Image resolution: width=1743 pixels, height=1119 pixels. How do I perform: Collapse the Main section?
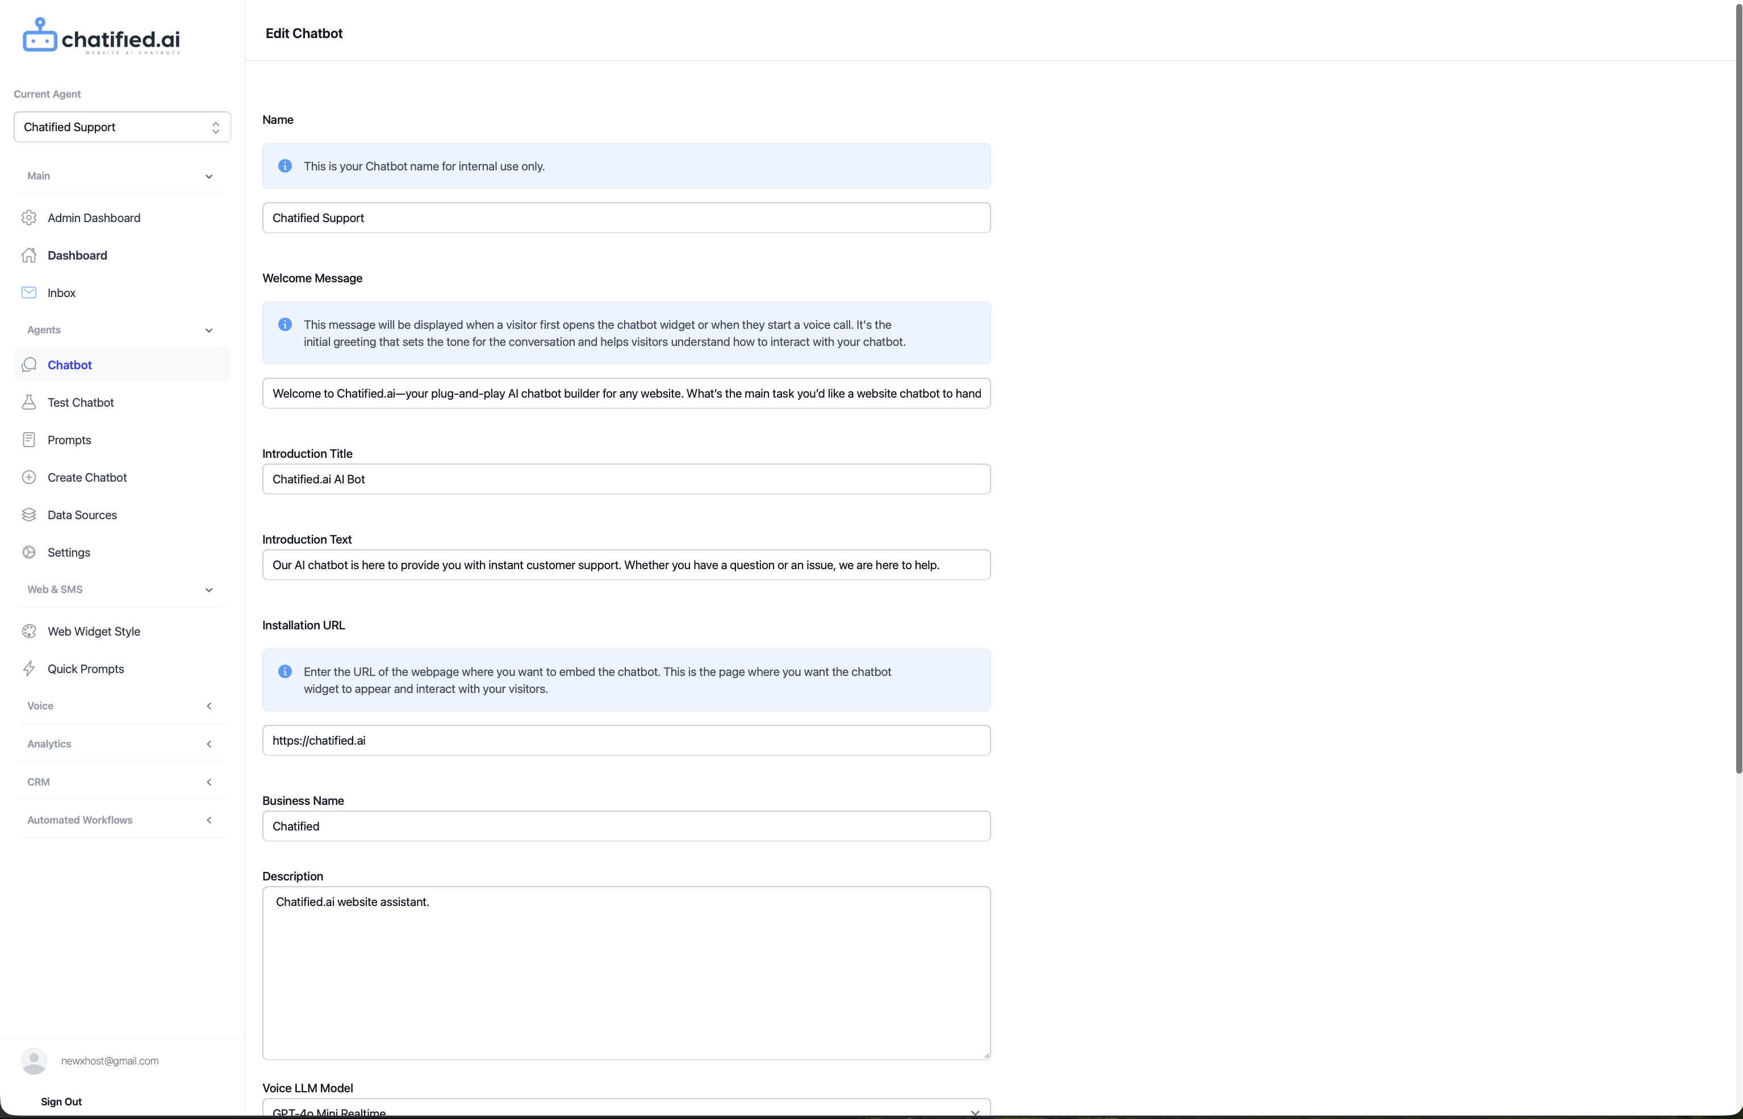tap(208, 176)
